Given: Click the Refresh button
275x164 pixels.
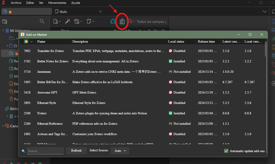Looking at the screenshot, I should coord(76,151).
